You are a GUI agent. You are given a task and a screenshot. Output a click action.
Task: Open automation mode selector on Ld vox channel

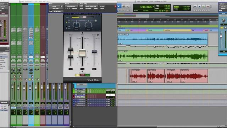coord(31,61)
